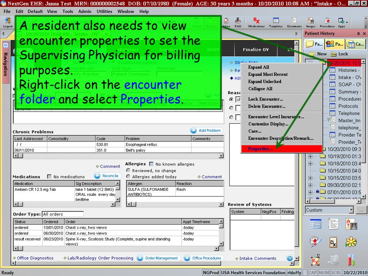Open the Medications Rx toolbar icon

(256, 23)
